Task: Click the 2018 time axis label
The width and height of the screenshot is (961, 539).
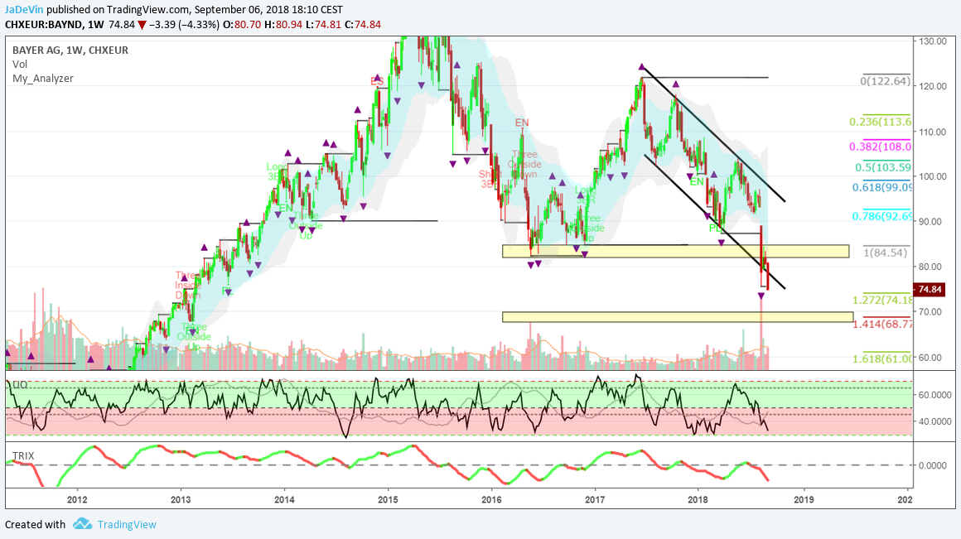Action: [698, 499]
